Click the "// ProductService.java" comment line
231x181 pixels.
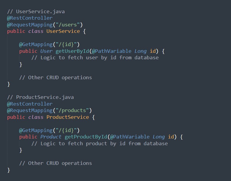(x=40, y=97)
